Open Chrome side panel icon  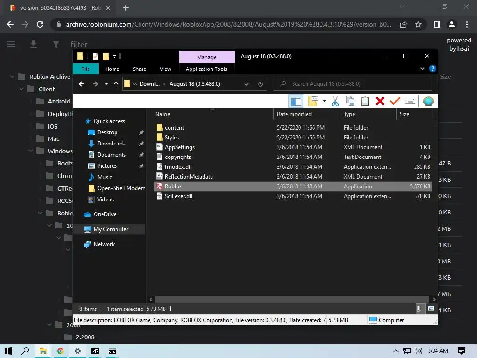tap(437, 24)
